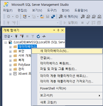This screenshot has height=106, width=103.
Task: Select the 보안 tree item
Action: tap(21, 51)
